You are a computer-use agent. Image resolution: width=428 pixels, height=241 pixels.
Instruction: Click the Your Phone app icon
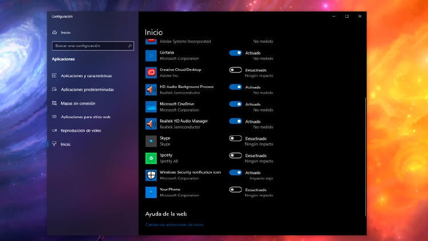tap(151, 192)
